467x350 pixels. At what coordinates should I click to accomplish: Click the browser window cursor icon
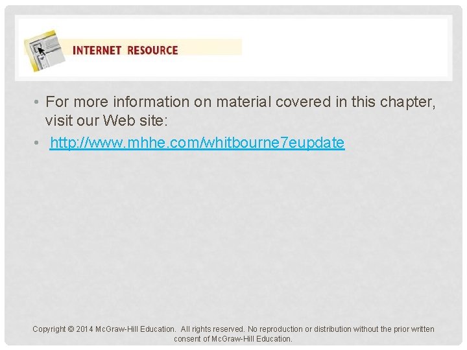pos(45,51)
